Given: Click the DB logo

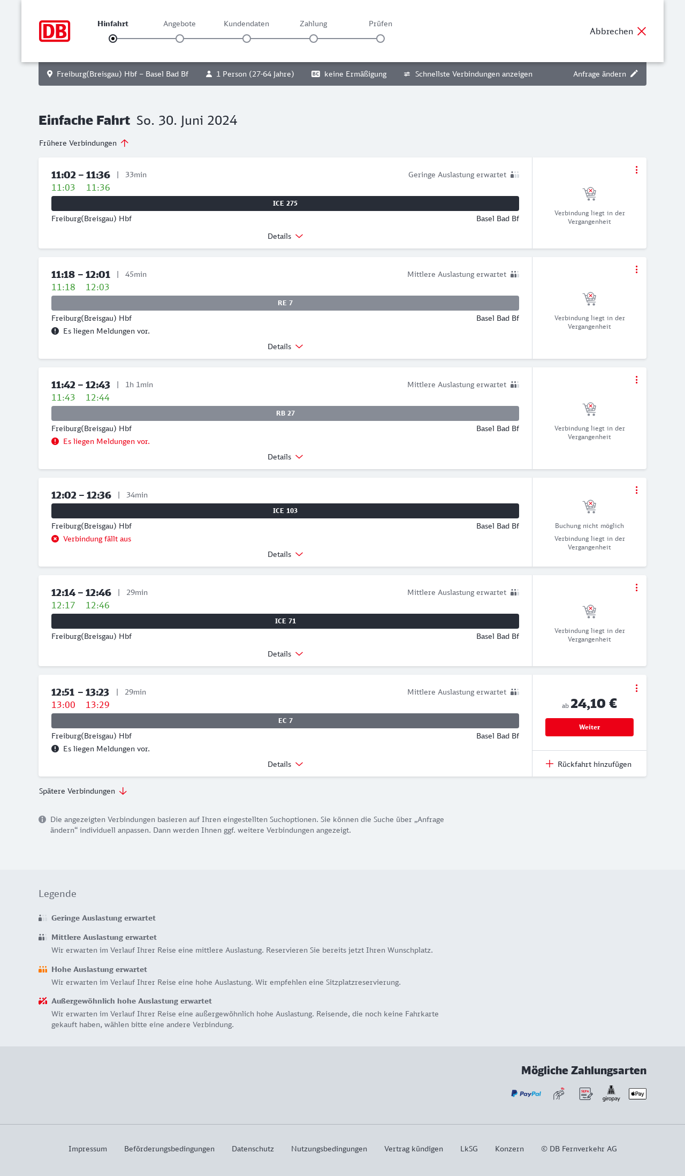Looking at the screenshot, I should click(55, 31).
